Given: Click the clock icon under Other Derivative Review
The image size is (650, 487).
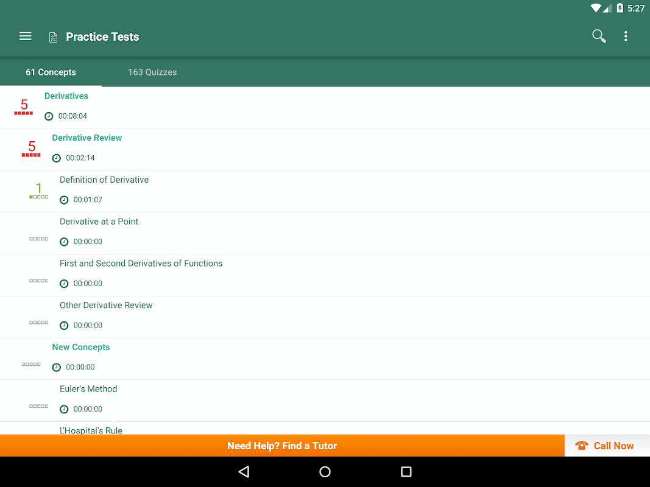Looking at the screenshot, I should click(x=64, y=325).
